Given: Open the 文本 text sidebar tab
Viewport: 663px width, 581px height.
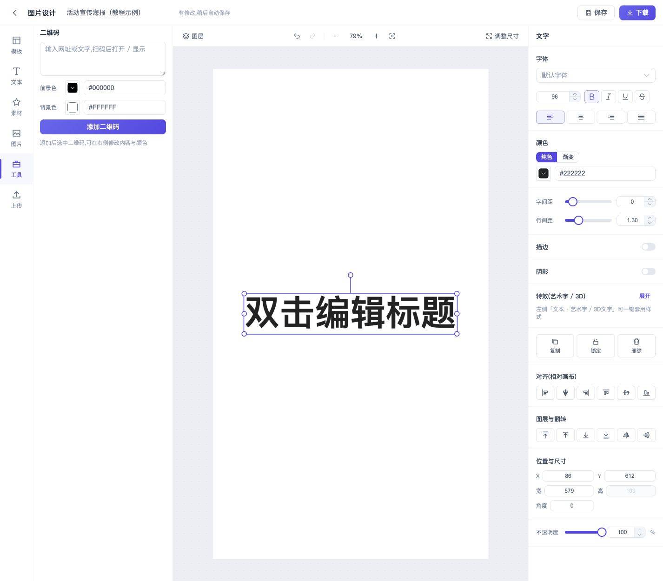Looking at the screenshot, I should click(16, 76).
